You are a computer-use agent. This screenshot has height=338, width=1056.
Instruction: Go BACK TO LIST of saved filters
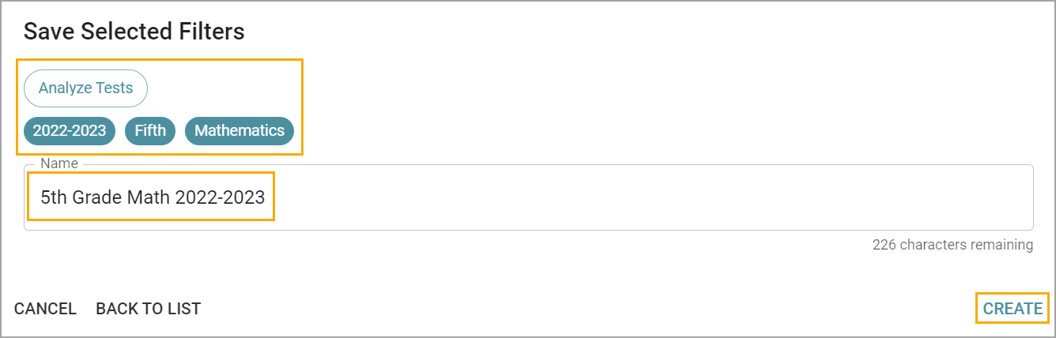(x=148, y=309)
